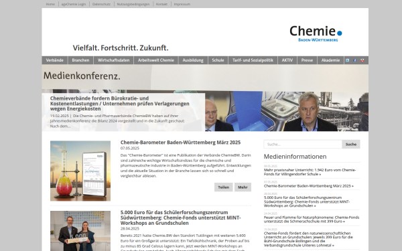402x251 pixels.
Task: Open the 5.000 Euro Schülerforschungszentrum headline
Action: point(180,218)
